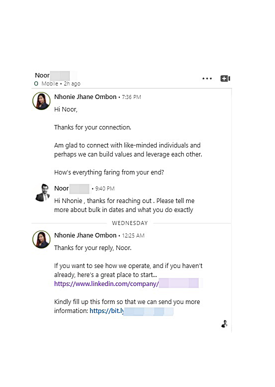Start a video meeting with camera icon
Image resolution: width=275 pixels, height=387 pixels.
click(225, 78)
